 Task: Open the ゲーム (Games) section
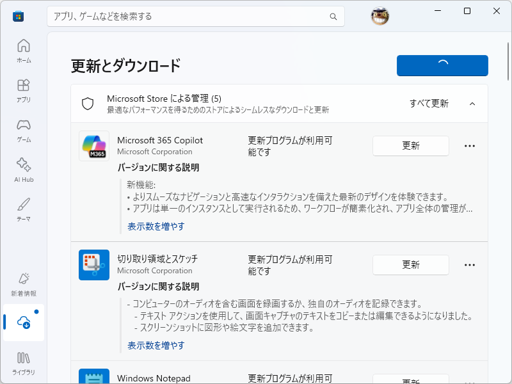[x=24, y=131]
